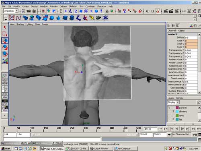Toggle visibility box of pansin layer

(169, 108)
